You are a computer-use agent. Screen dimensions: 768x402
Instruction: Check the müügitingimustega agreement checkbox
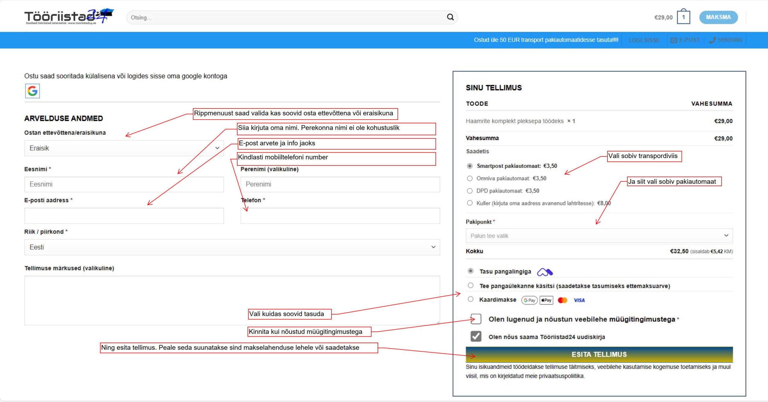476,319
